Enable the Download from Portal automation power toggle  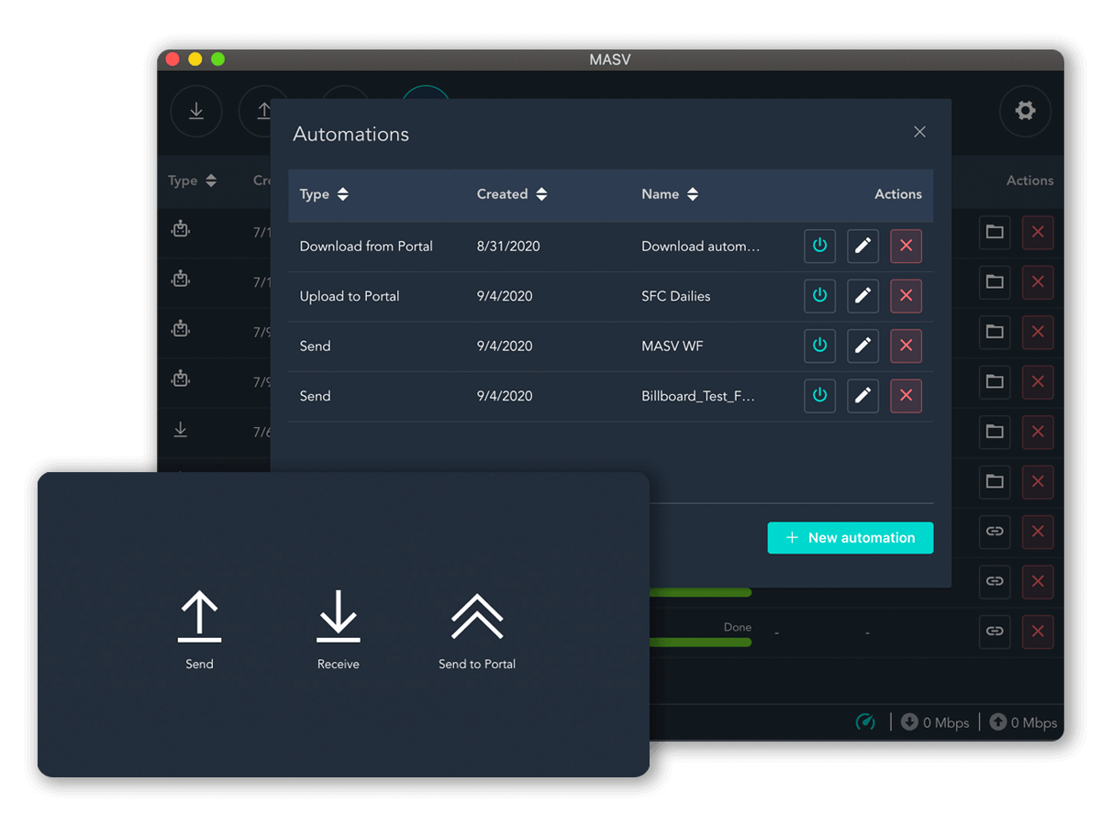click(819, 246)
